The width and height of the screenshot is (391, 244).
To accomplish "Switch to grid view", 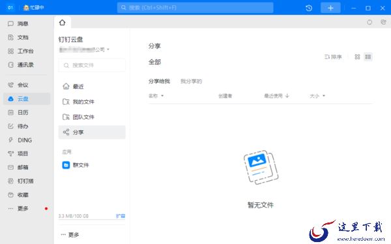I will (357, 57).
